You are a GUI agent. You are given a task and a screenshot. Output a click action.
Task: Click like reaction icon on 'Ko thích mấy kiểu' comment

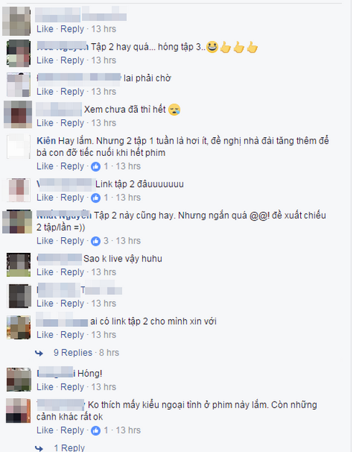[95, 430]
